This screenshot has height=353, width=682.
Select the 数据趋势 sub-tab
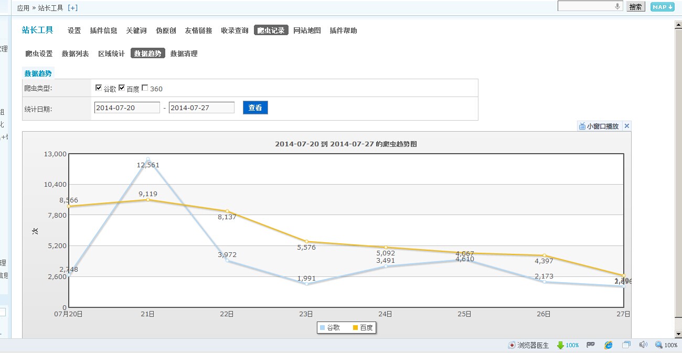point(148,54)
